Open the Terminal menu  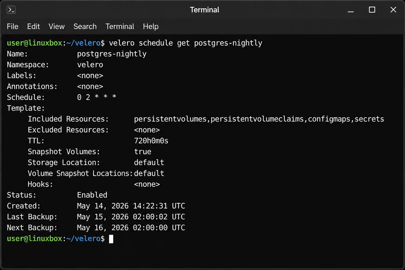(120, 26)
